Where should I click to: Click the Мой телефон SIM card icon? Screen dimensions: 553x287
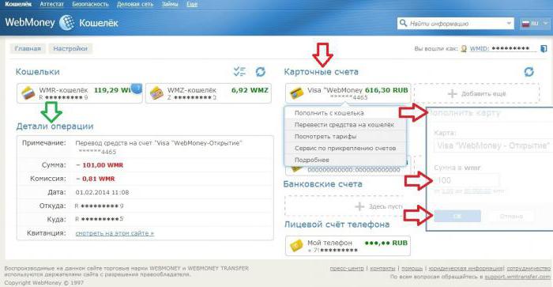(x=296, y=246)
